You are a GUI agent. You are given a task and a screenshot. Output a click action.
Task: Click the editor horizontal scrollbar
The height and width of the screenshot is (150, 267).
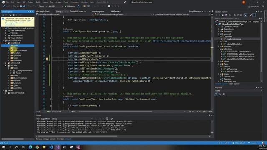coord(116,112)
